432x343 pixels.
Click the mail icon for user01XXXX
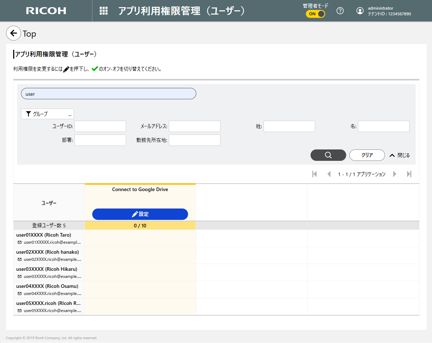[x=20, y=242]
